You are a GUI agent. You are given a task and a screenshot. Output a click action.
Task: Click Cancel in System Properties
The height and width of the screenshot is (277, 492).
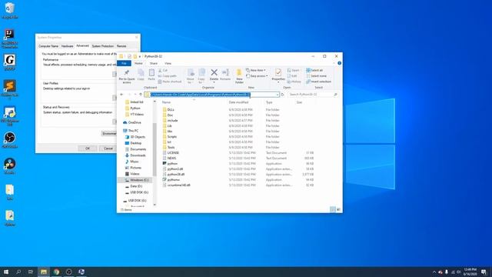tap(108, 149)
